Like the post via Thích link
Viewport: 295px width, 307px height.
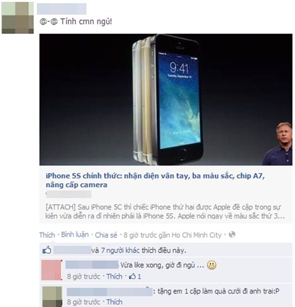tap(47, 235)
